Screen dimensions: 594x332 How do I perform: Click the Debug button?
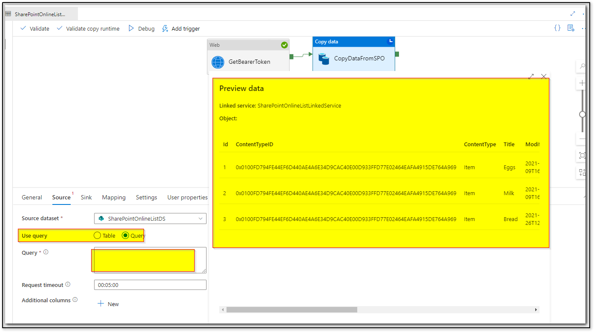[x=142, y=28]
